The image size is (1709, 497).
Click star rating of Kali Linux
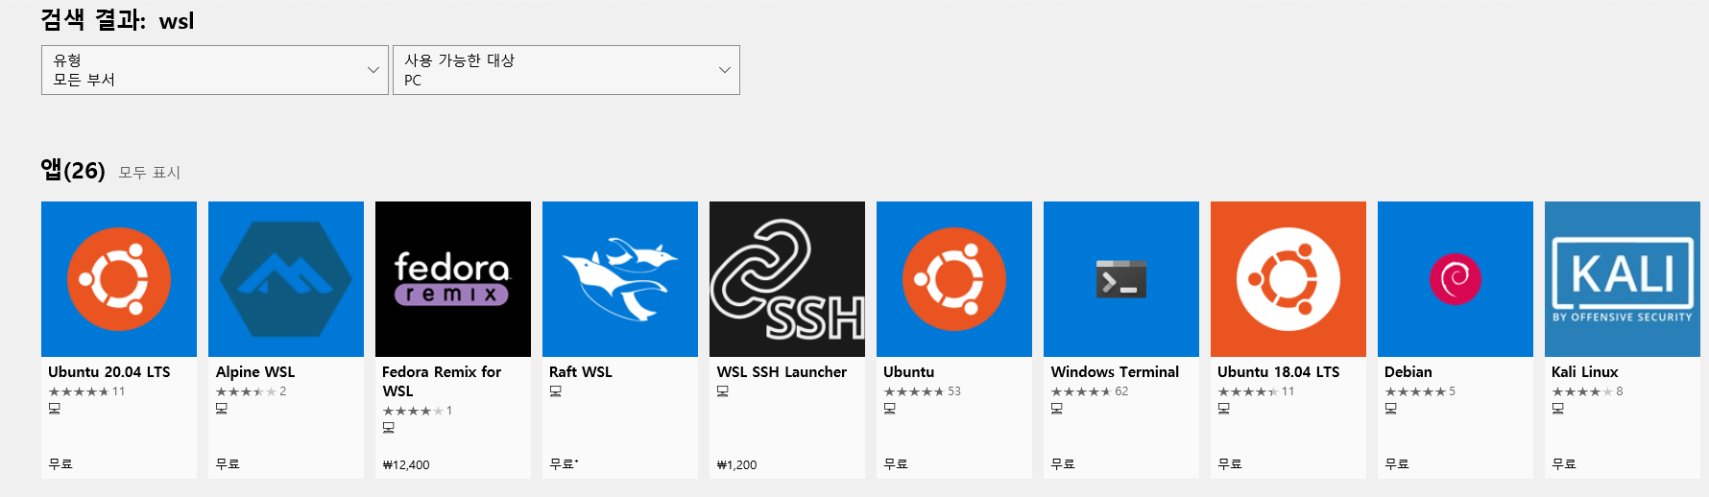[x=1582, y=391]
